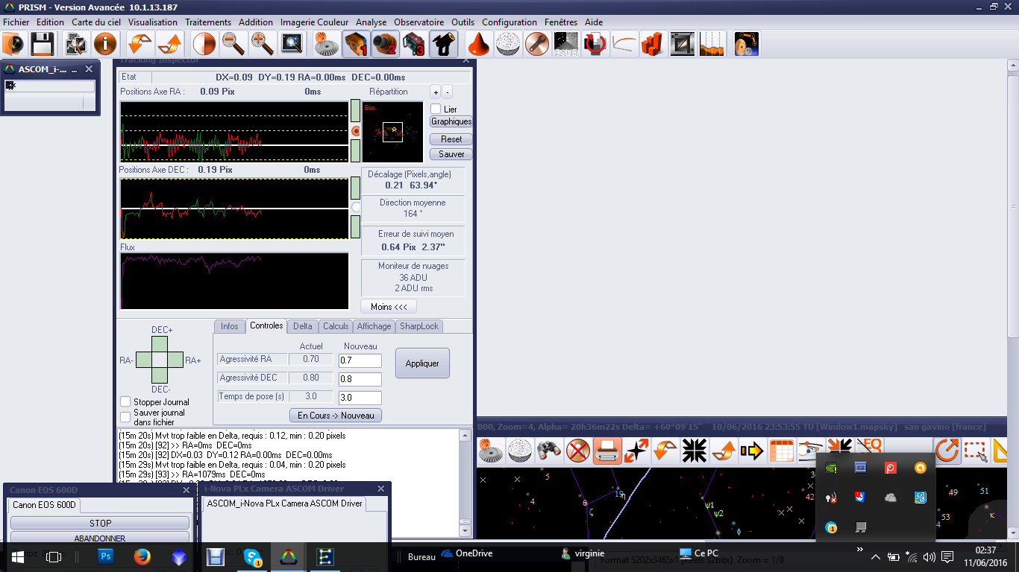The height and width of the screenshot is (572, 1019).
Task: Click the STOP button in Canon panel
Action: pos(100,524)
